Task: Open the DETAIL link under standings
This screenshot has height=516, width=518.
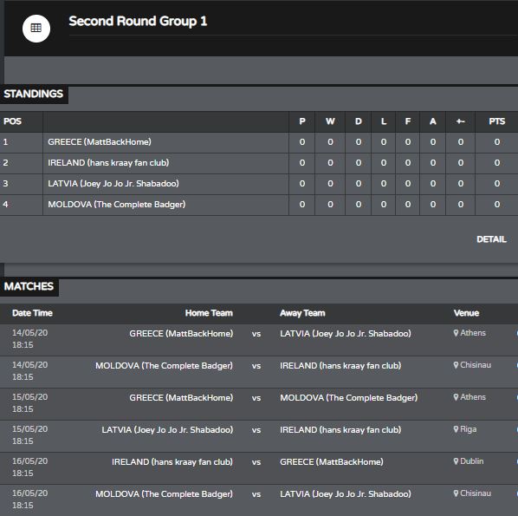Action: point(491,239)
